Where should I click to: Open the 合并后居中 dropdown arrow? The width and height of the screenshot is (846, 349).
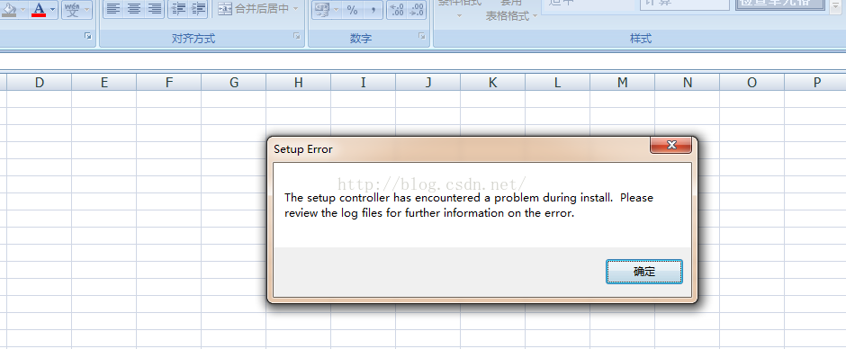click(x=296, y=9)
